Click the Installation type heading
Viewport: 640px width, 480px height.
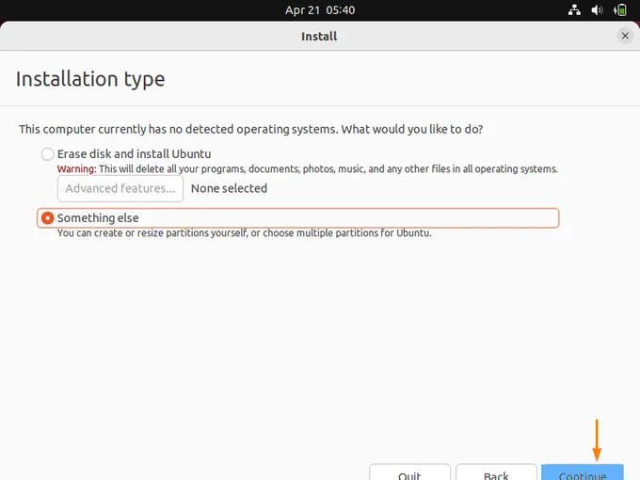point(90,79)
